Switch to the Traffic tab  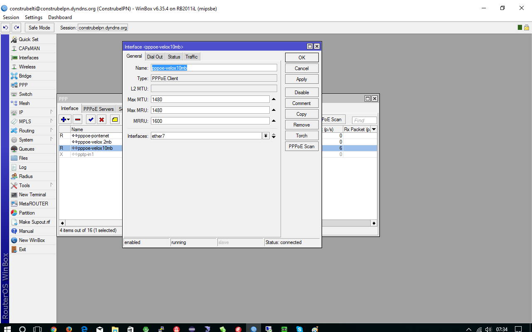(192, 57)
